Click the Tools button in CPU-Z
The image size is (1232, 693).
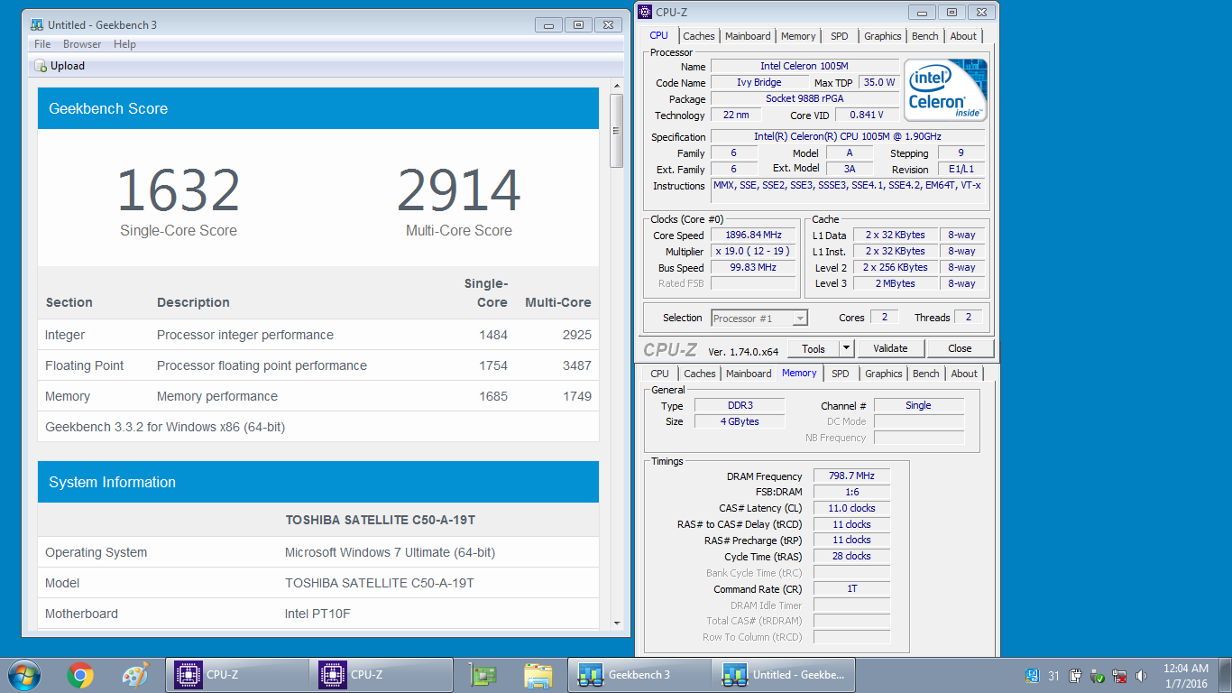(814, 348)
